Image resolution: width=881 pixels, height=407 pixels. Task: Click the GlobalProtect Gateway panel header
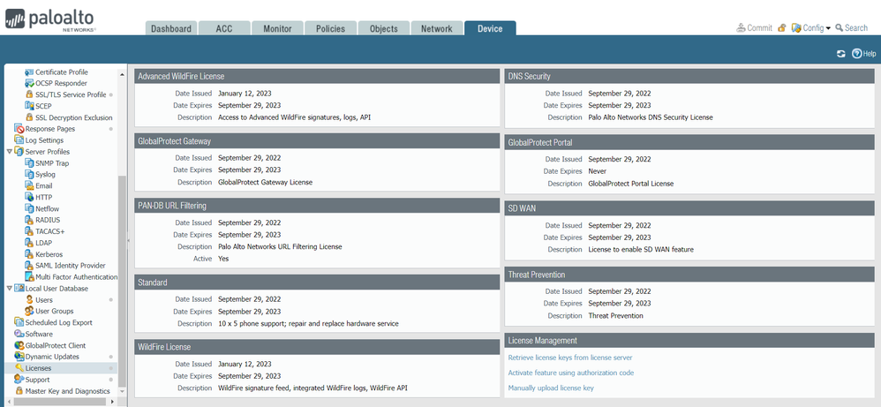pyautogui.click(x=317, y=141)
